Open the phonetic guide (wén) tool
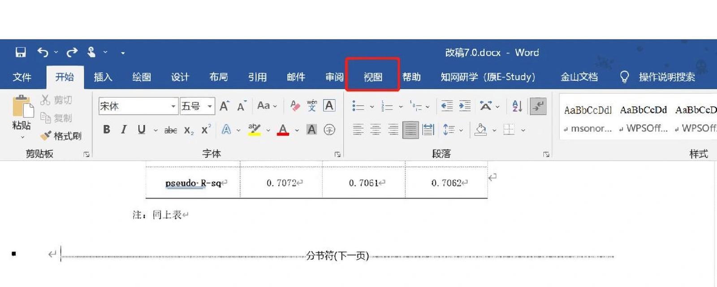The width and height of the screenshot is (717, 287). 312,106
